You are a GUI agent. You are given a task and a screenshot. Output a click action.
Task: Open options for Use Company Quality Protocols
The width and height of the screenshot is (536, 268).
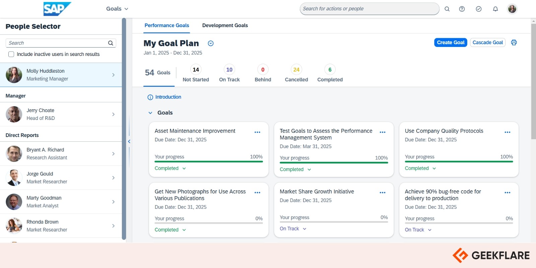click(x=508, y=132)
